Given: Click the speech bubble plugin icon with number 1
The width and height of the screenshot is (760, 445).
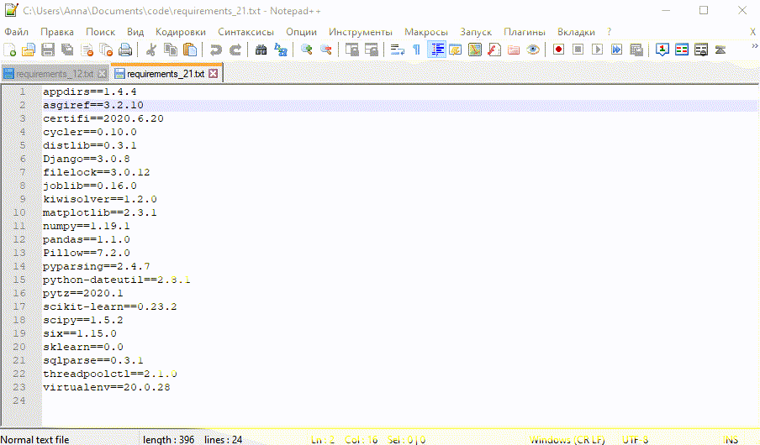Looking at the screenshot, I should click(x=662, y=50).
